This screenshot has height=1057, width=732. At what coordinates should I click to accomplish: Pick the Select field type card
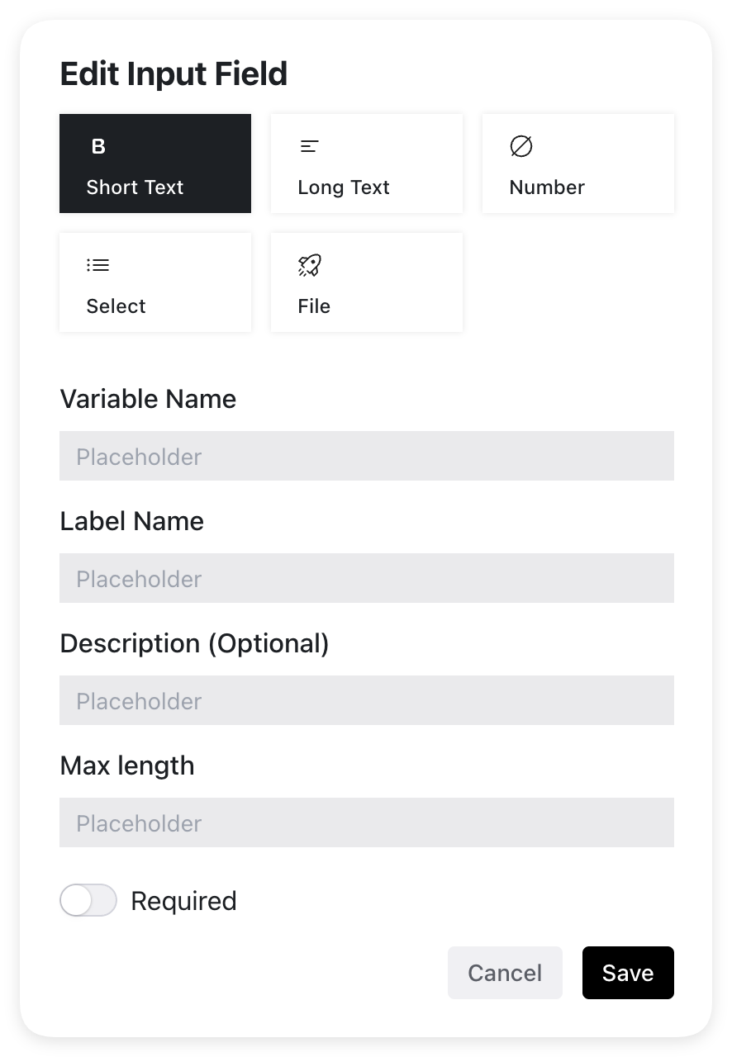[x=155, y=282]
